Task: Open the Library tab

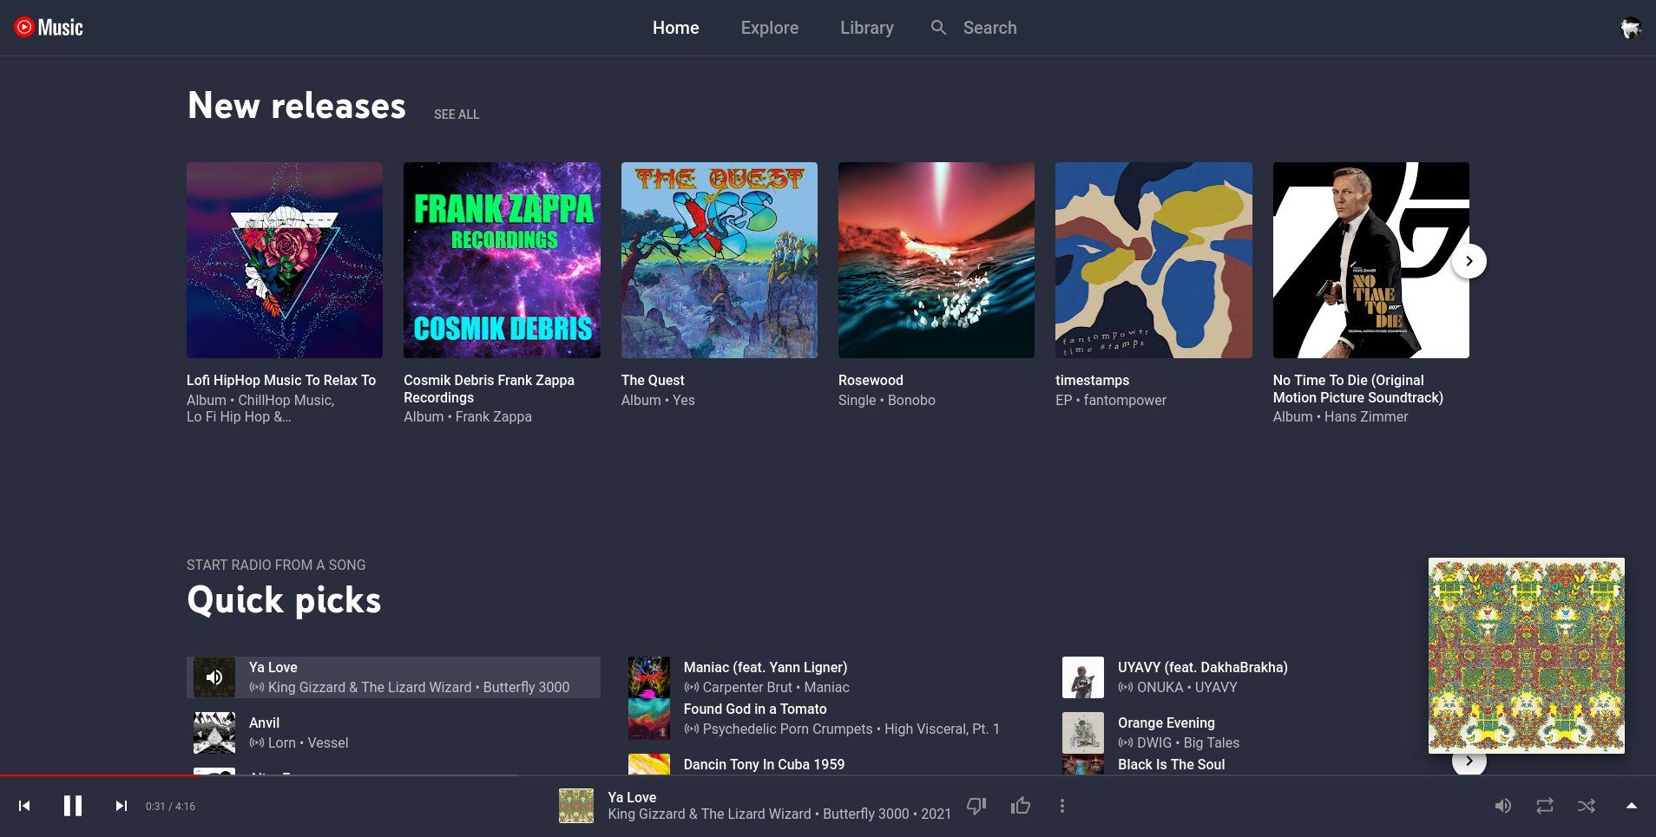Action: point(867,28)
